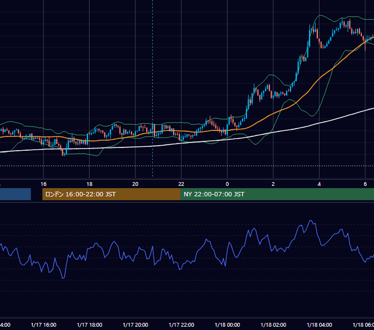Select the 1/17 22:00 date label

tap(182, 324)
